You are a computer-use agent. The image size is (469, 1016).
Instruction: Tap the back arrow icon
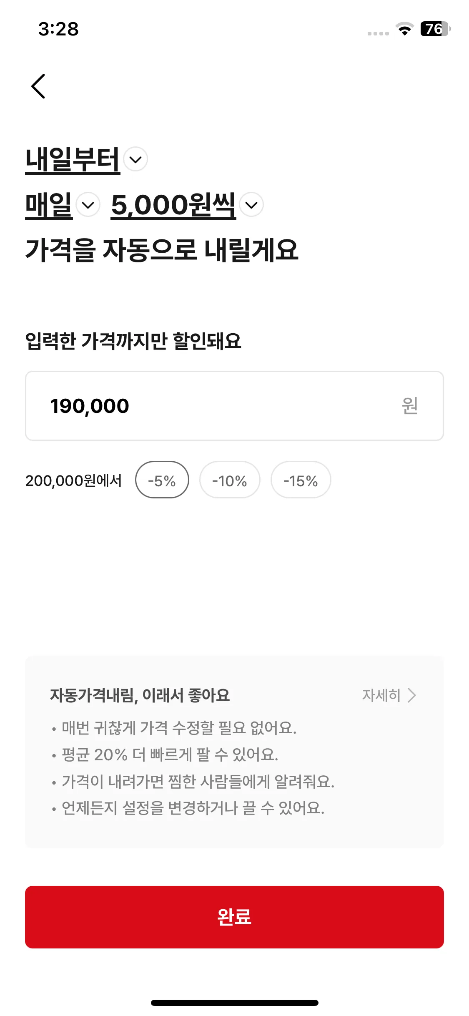38,86
